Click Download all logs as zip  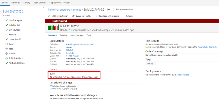107,16
